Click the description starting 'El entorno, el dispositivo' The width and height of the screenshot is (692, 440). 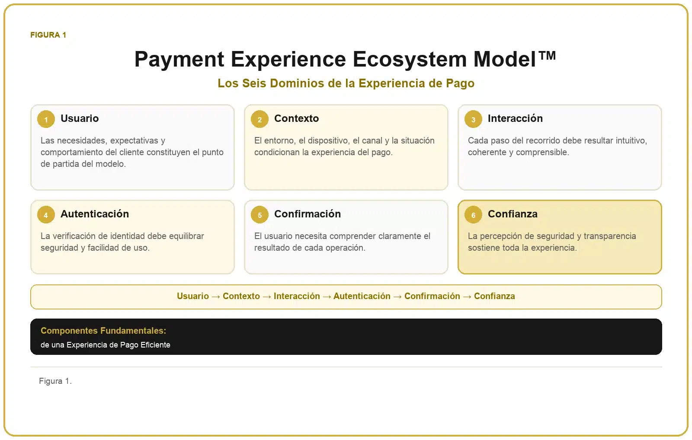[x=344, y=147]
